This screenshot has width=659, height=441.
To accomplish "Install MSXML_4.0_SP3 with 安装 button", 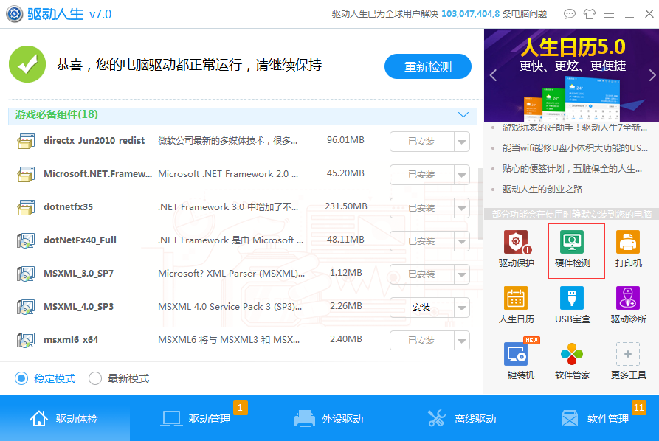I will coord(421,308).
